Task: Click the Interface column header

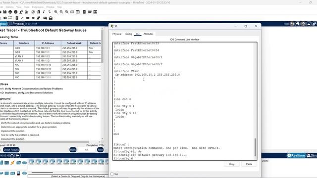Action: tap(24, 43)
